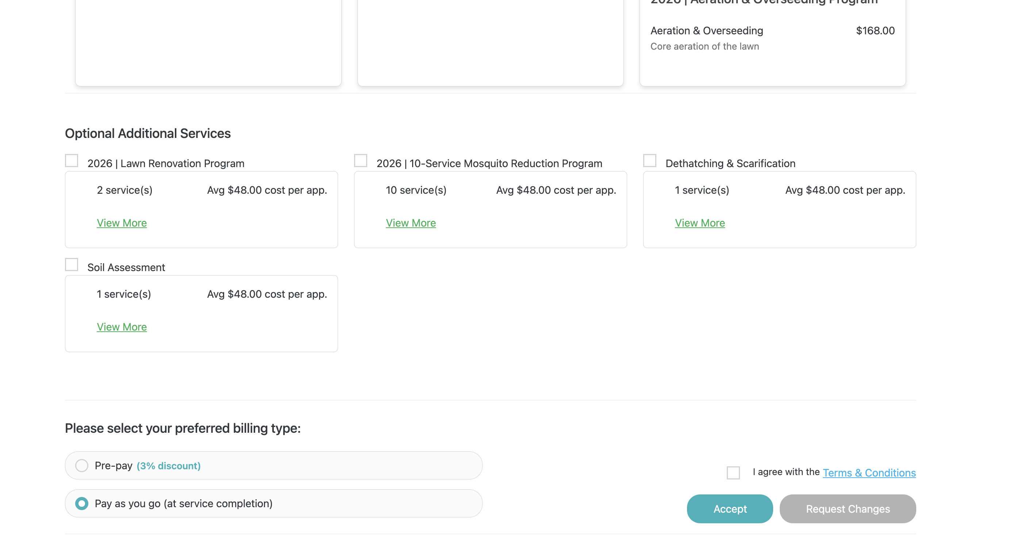Click Soil Assessment Avg $48.00 cost text
1017x559 pixels.
coord(267,294)
